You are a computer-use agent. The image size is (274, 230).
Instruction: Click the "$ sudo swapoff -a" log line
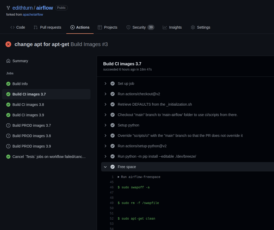tap(134, 187)
